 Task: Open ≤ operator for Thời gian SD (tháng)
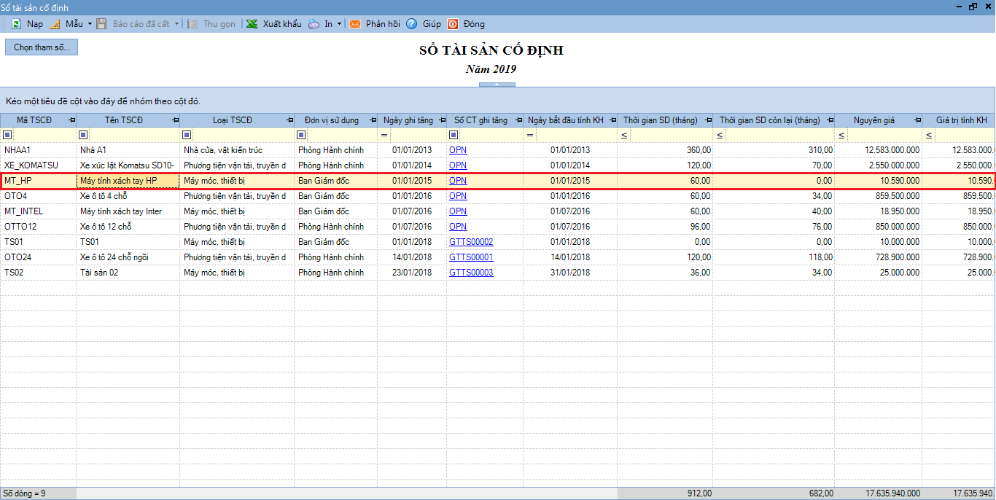(x=624, y=135)
